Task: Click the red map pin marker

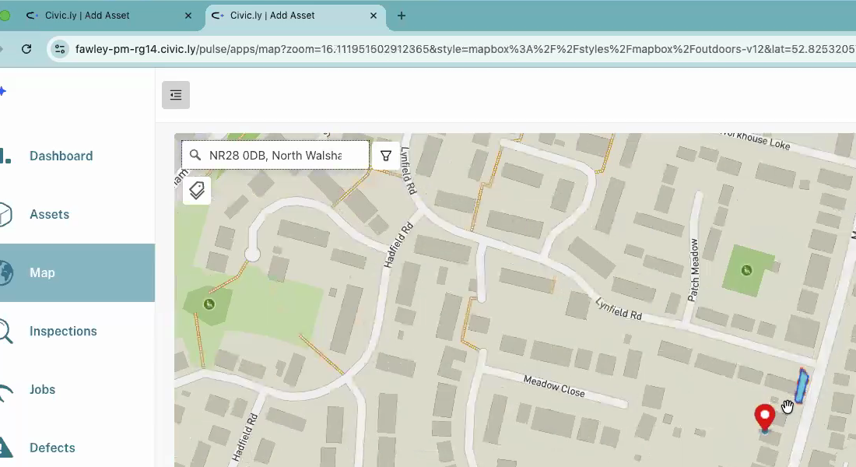Action: click(765, 416)
